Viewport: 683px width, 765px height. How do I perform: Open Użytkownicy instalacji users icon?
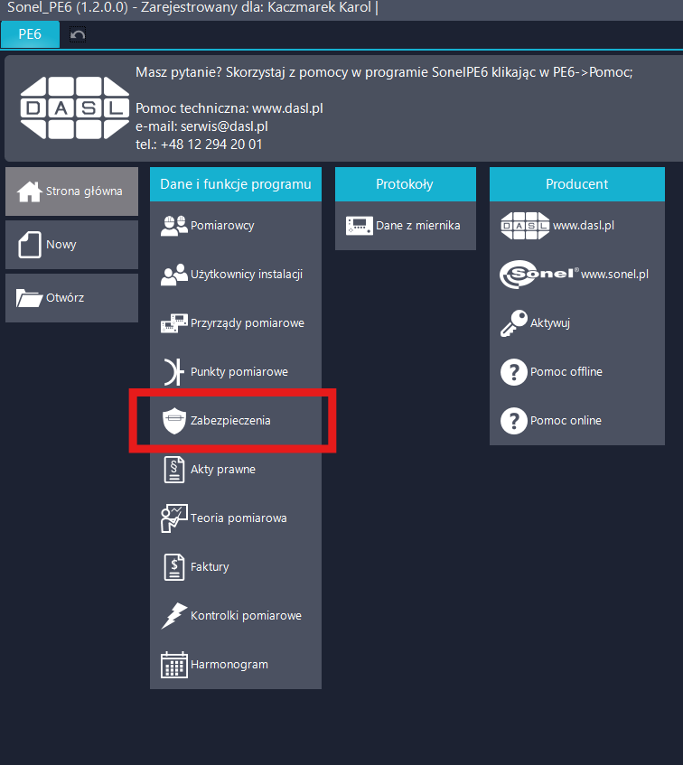click(173, 275)
